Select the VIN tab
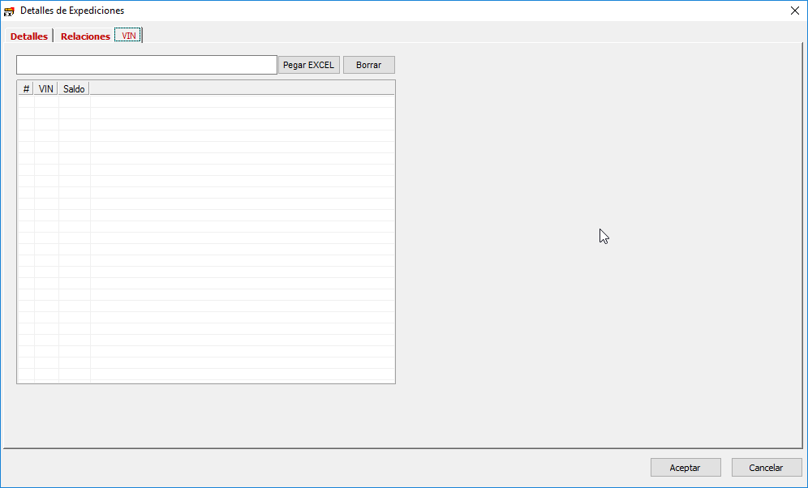Viewport: 808px width, 488px height. [129, 36]
